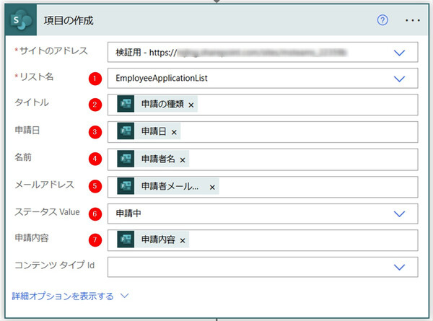The width and height of the screenshot is (433, 321).
Task: Click inside the 名前 input field
Action: pos(263,159)
